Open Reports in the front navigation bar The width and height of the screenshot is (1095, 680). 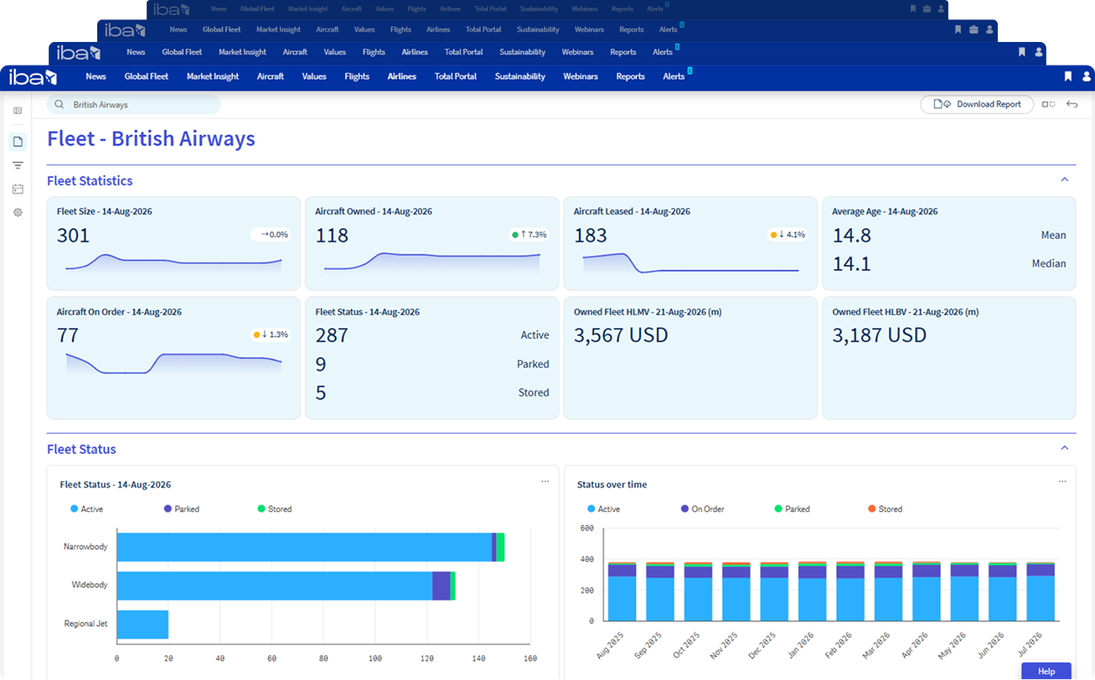pyautogui.click(x=631, y=77)
